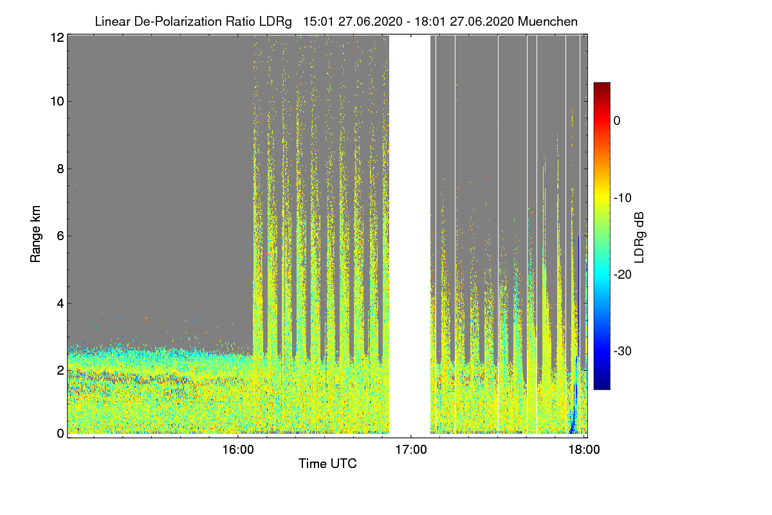Click the '18:00' time tick label
772x515 pixels.
coord(584,449)
